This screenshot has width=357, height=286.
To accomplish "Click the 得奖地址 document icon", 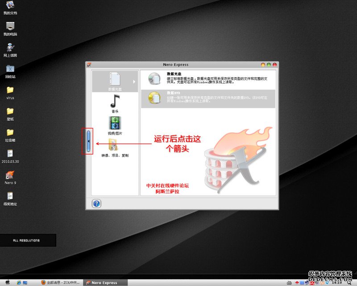I will click(10, 199).
